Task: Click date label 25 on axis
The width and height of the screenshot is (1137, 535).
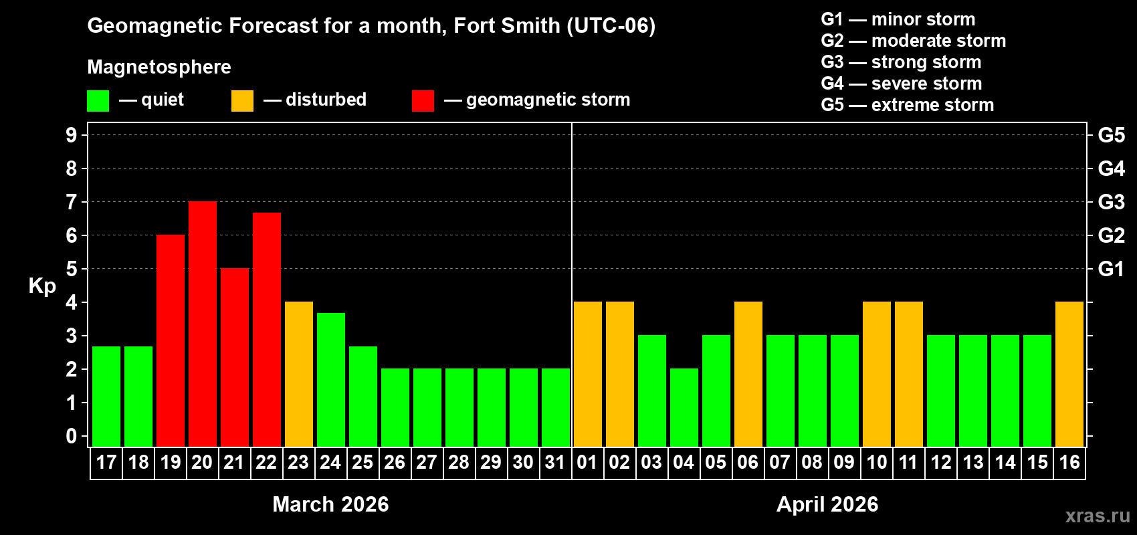Action: coord(363,463)
